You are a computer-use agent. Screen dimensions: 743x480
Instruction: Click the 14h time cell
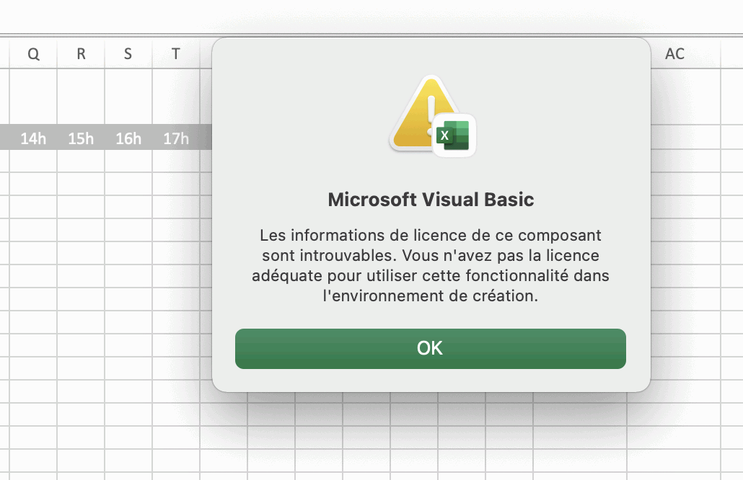(33, 138)
